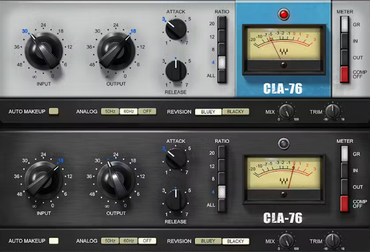Set meter to OUT on the Blacky unit
Viewport: 370px width, 252px height.
344,187
